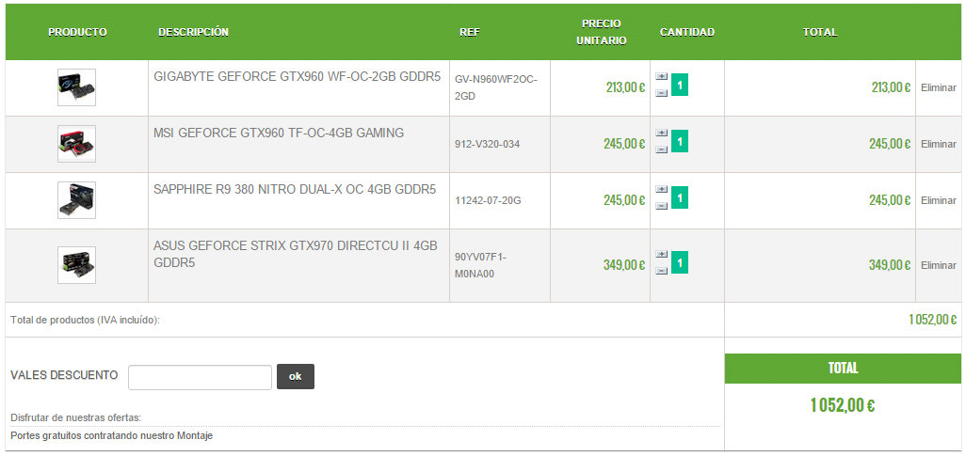Select quantity box of Sapphire R9 380 row

680,197
